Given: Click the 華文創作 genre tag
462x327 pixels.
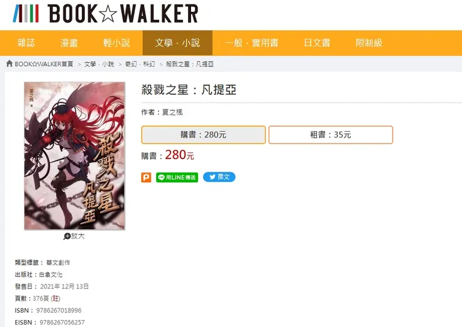Looking at the screenshot, I should point(58,263).
